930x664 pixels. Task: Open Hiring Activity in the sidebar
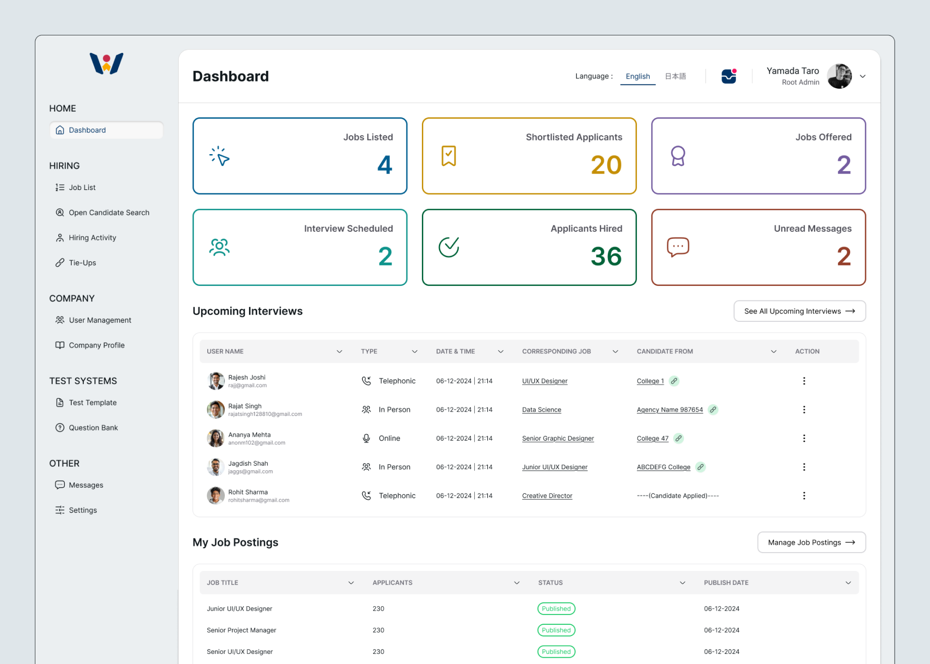[86, 237]
